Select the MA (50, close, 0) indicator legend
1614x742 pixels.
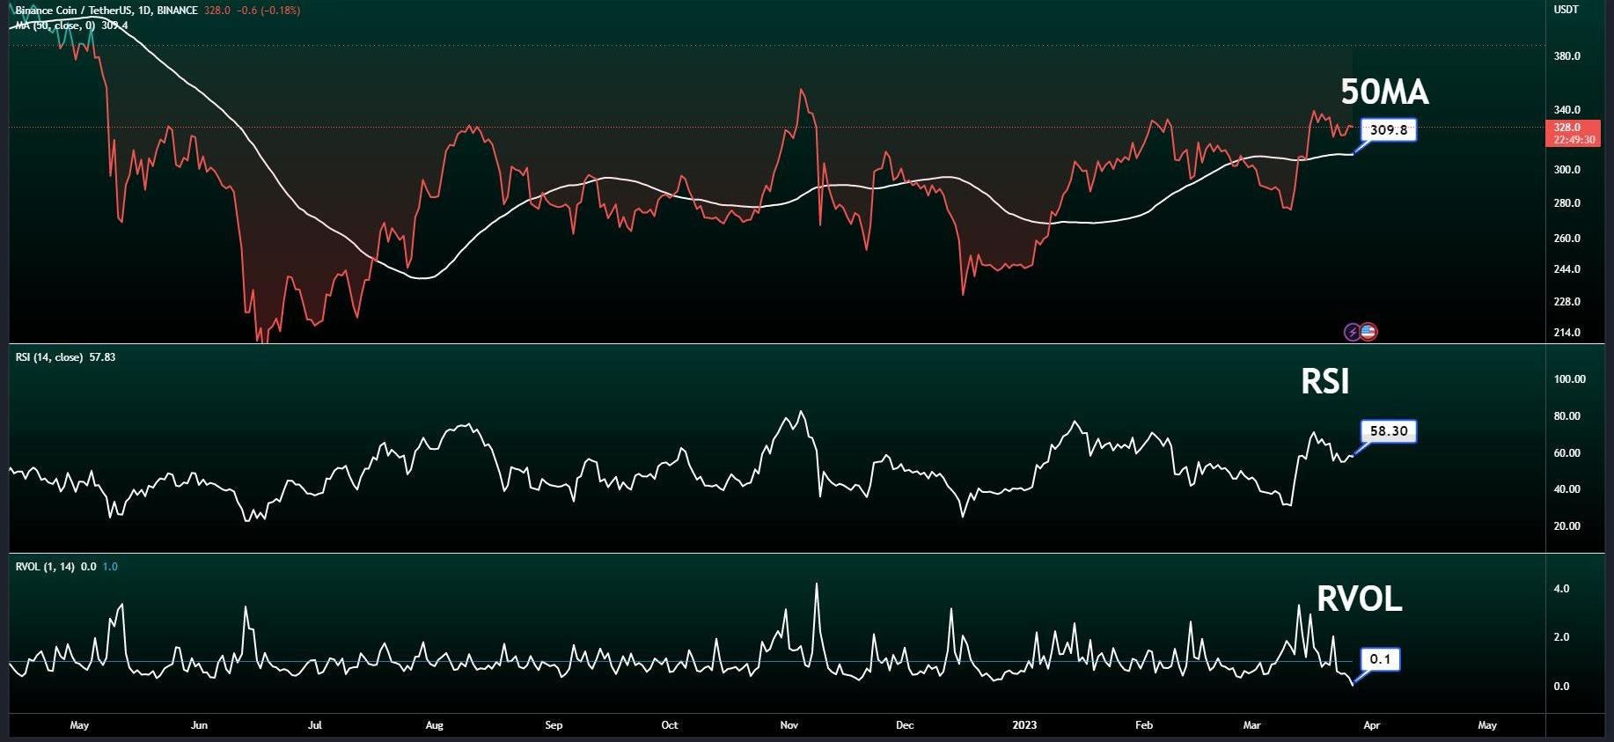point(55,26)
